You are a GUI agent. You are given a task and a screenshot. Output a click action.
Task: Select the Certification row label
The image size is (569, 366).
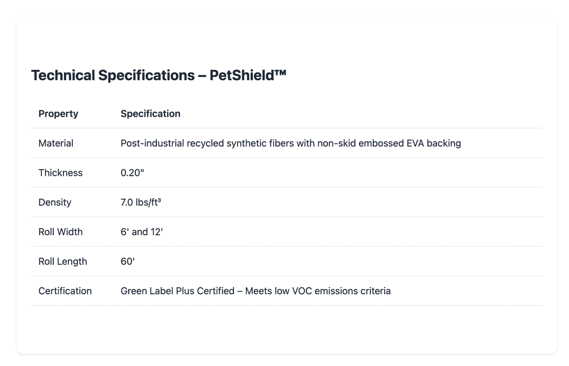65,291
